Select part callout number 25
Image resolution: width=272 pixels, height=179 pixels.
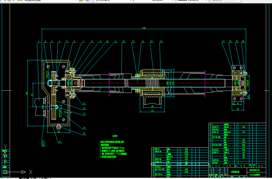point(84,134)
